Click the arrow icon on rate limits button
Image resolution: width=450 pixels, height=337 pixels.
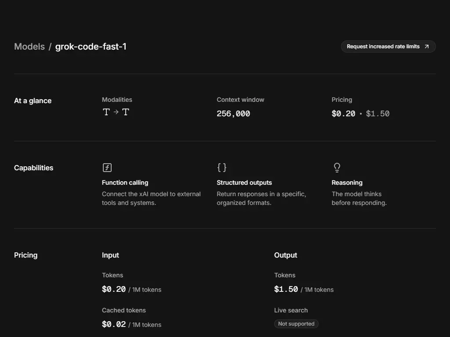[x=427, y=47]
